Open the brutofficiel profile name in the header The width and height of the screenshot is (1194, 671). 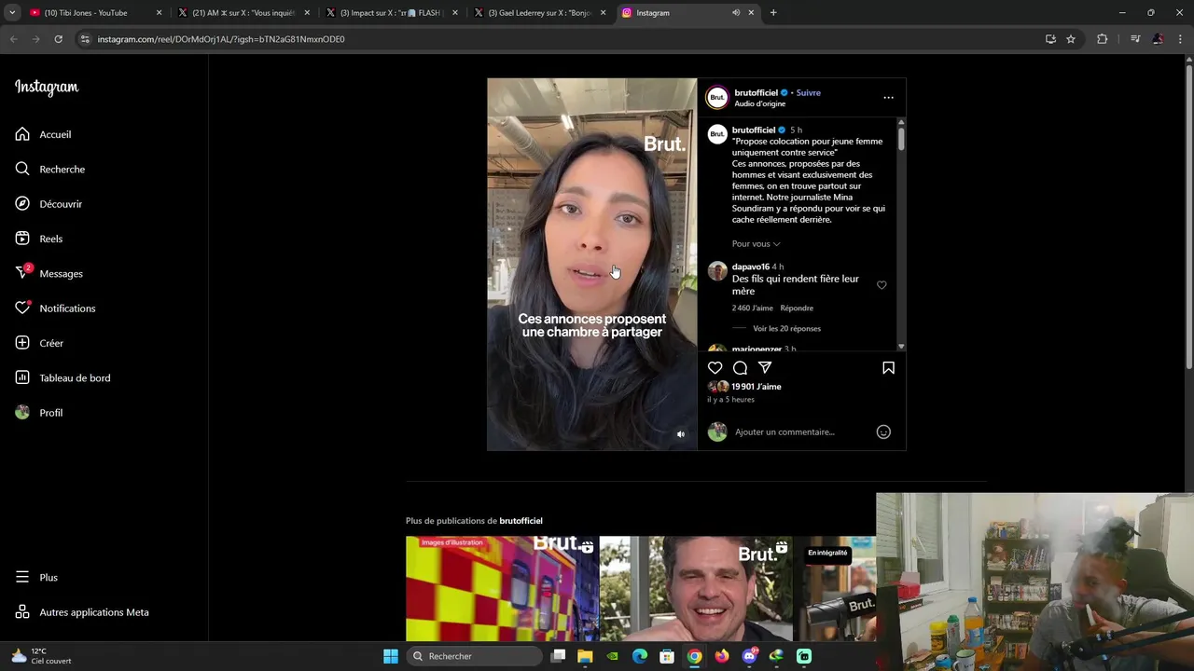pyautogui.click(x=756, y=93)
